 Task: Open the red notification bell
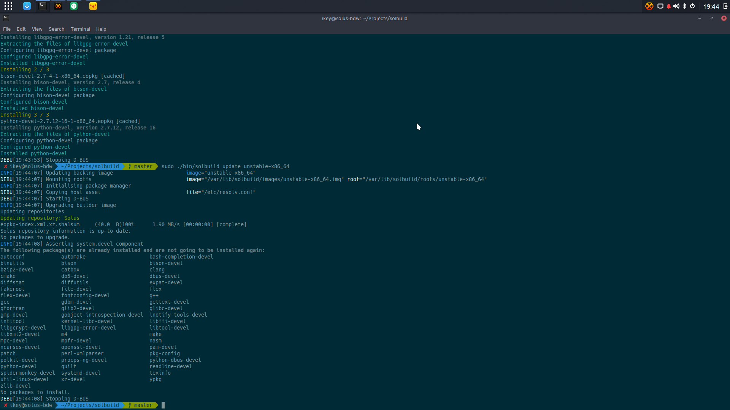(x=669, y=6)
